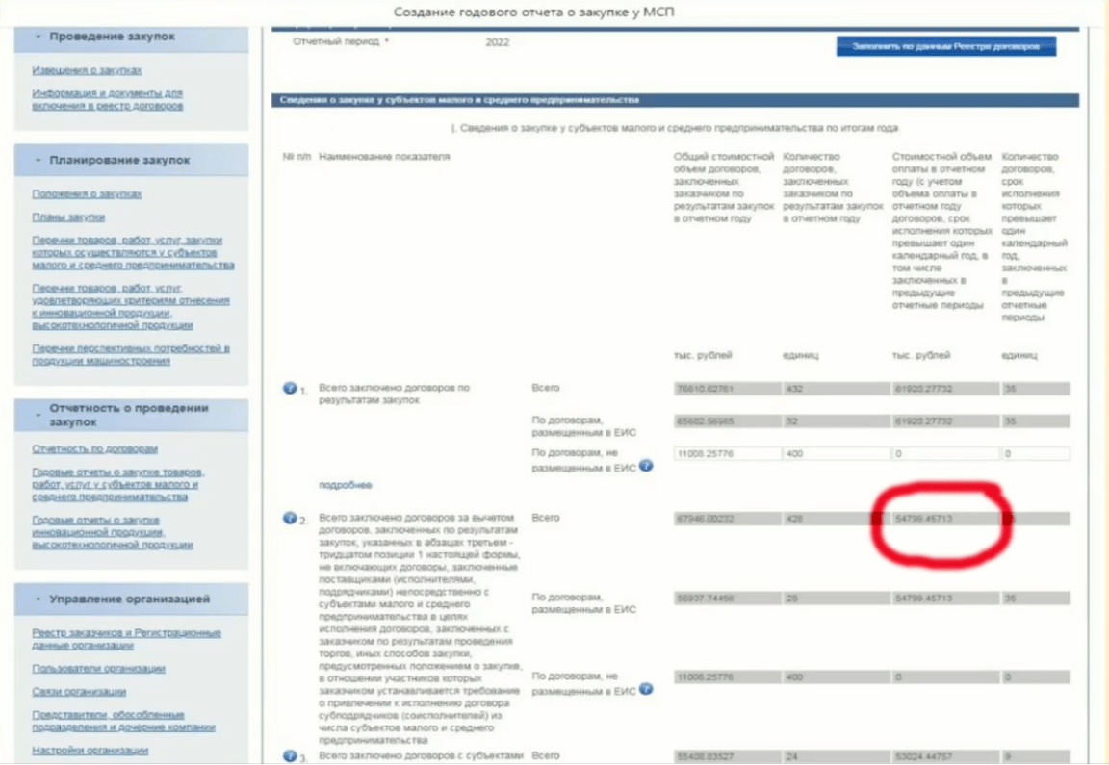Viewport: 1109px width, 765px height.
Task: Open help for row 1 'не размещенным в ЕИС'
Action: (646, 466)
